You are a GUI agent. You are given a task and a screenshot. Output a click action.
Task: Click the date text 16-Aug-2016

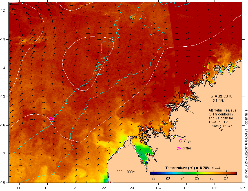click(220, 96)
